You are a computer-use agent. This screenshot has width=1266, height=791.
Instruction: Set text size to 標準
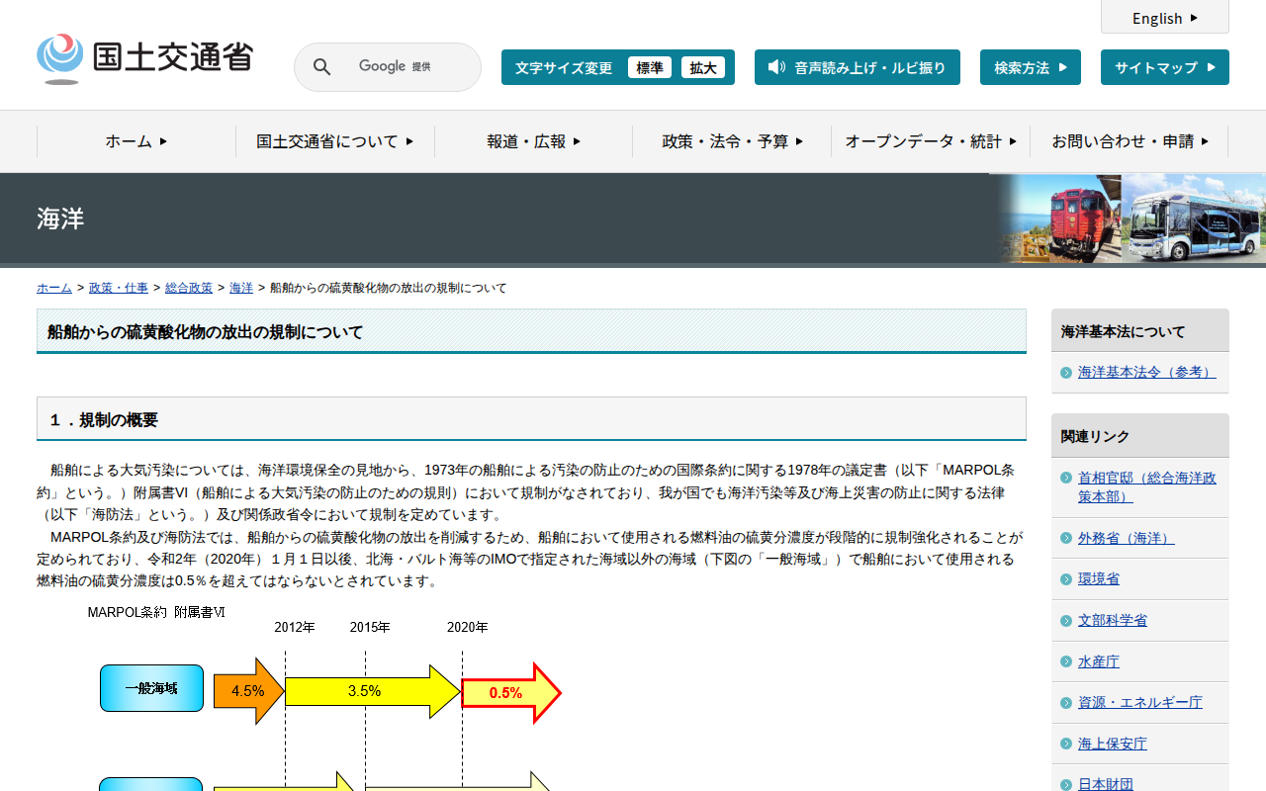pos(650,67)
